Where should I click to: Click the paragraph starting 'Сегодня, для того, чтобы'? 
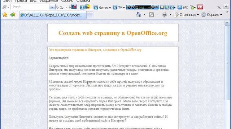110,103
